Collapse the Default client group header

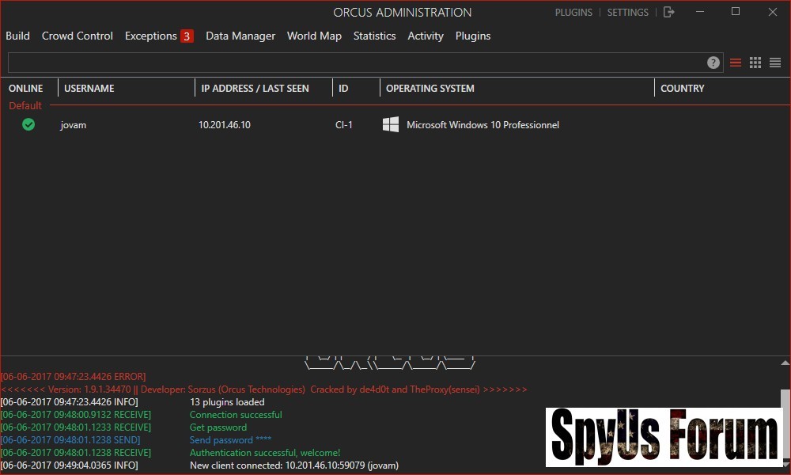[25, 105]
